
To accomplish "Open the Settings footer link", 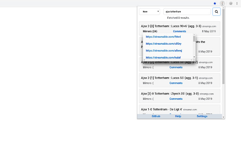I will click(202, 116).
